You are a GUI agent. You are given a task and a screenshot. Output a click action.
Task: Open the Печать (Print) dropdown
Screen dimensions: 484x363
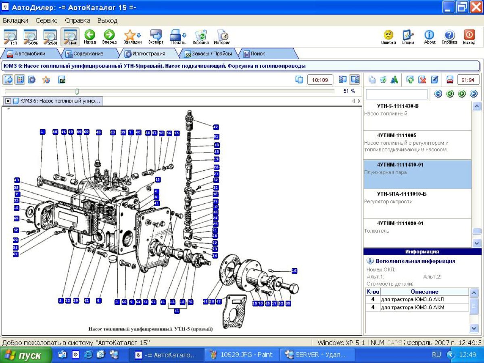(x=178, y=36)
